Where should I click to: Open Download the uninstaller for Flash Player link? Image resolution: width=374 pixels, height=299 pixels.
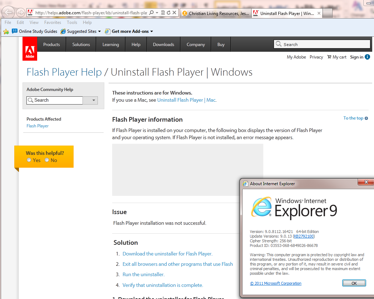(168, 254)
